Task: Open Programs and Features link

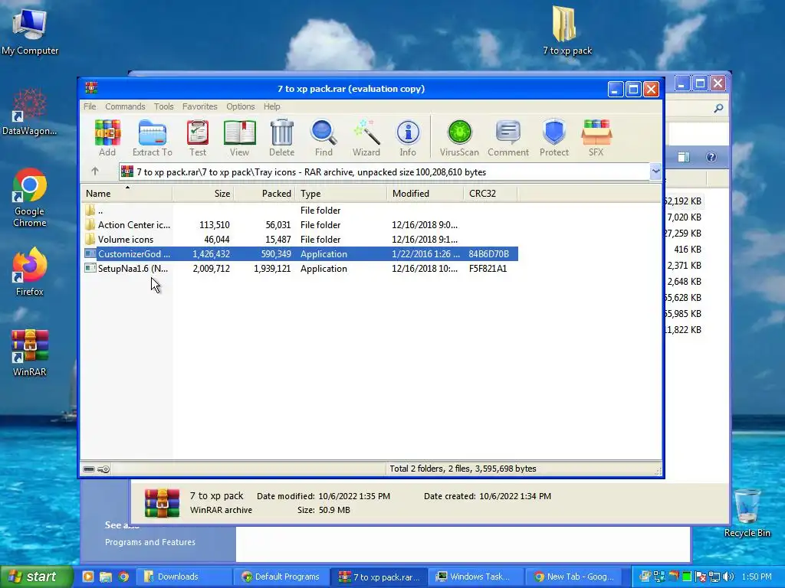Action: click(x=149, y=542)
